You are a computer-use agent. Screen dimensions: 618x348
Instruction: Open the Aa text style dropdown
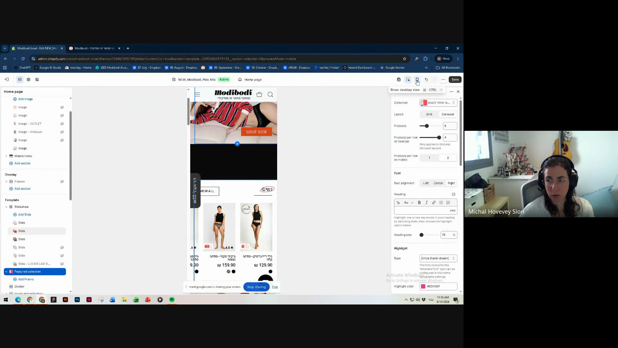click(x=408, y=203)
